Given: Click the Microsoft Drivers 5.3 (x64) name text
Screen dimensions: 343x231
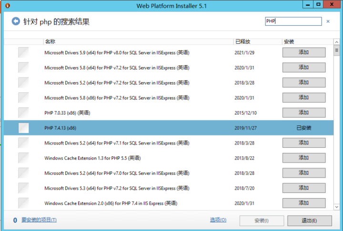Looking at the screenshot, I should pyautogui.click(x=117, y=188).
